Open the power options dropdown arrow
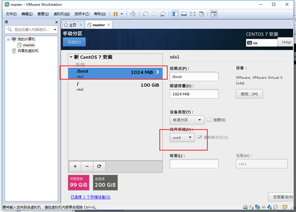The width and height of the screenshot is (296, 212). tap(122, 14)
